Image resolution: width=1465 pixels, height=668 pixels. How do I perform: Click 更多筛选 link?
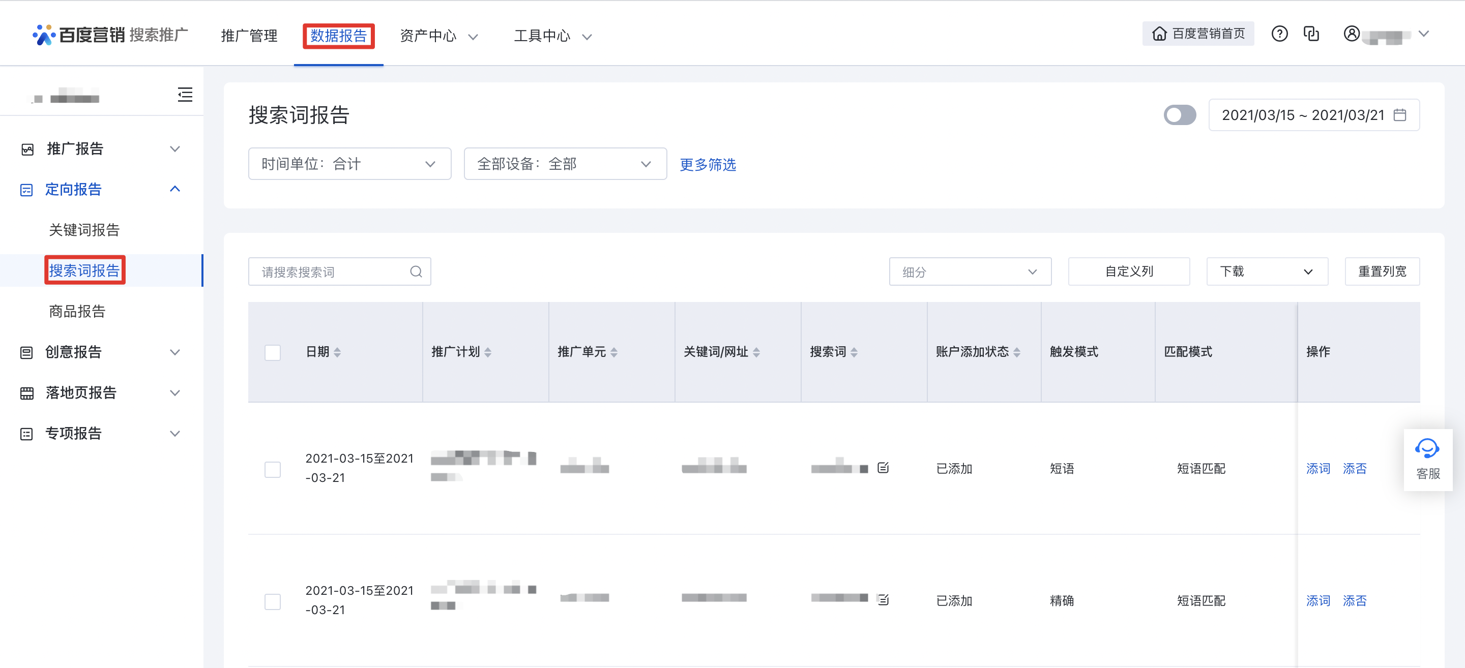point(708,165)
